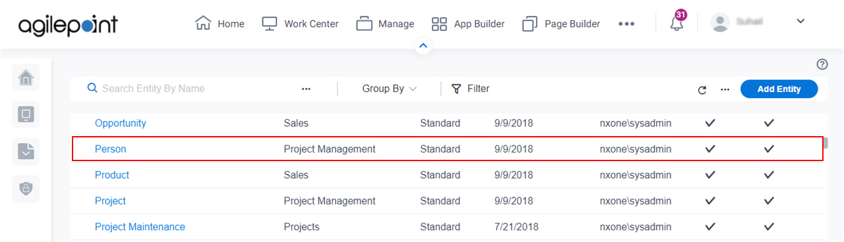Click the Add Entity button

click(779, 89)
